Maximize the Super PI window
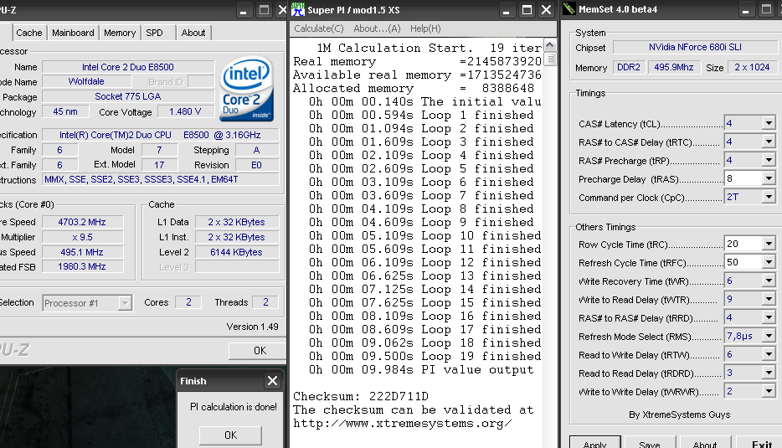Image resolution: width=782 pixels, height=448 pixels. click(527, 9)
